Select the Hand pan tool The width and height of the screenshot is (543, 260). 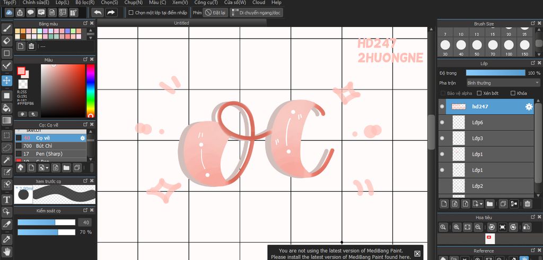pyautogui.click(x=7, y=252)
